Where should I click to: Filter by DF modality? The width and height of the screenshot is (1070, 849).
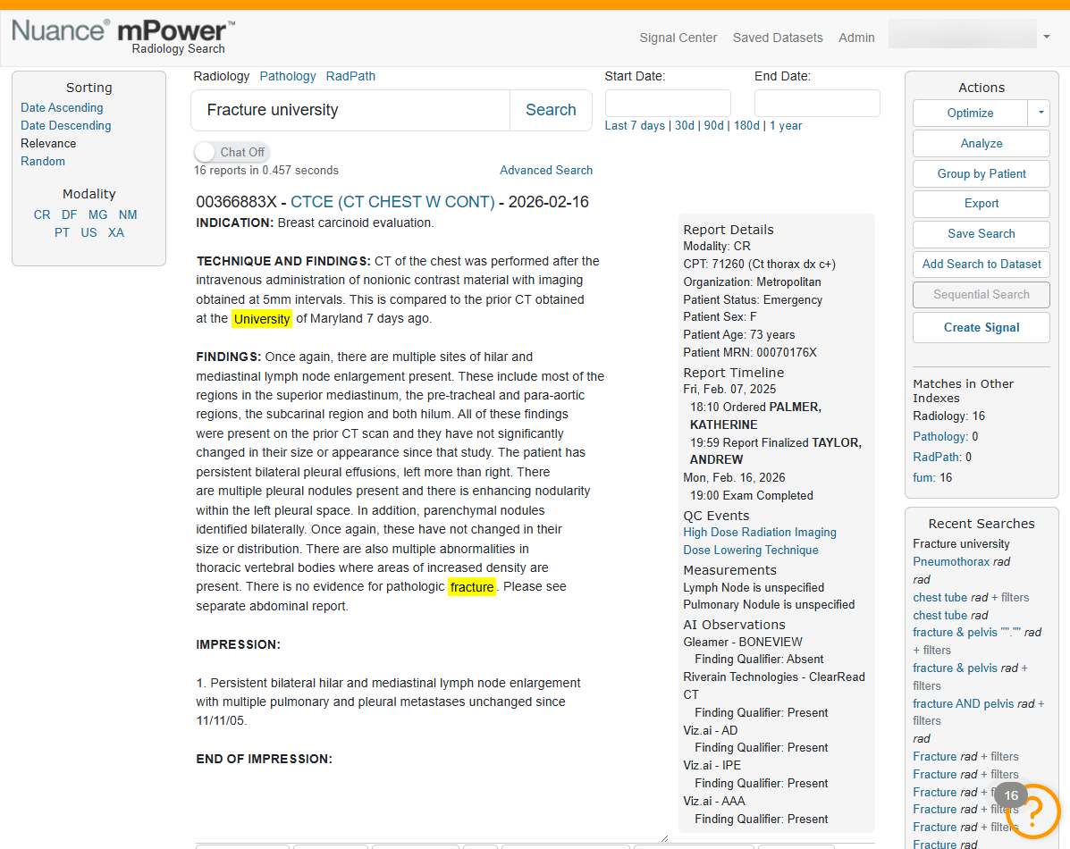(69, 214)
